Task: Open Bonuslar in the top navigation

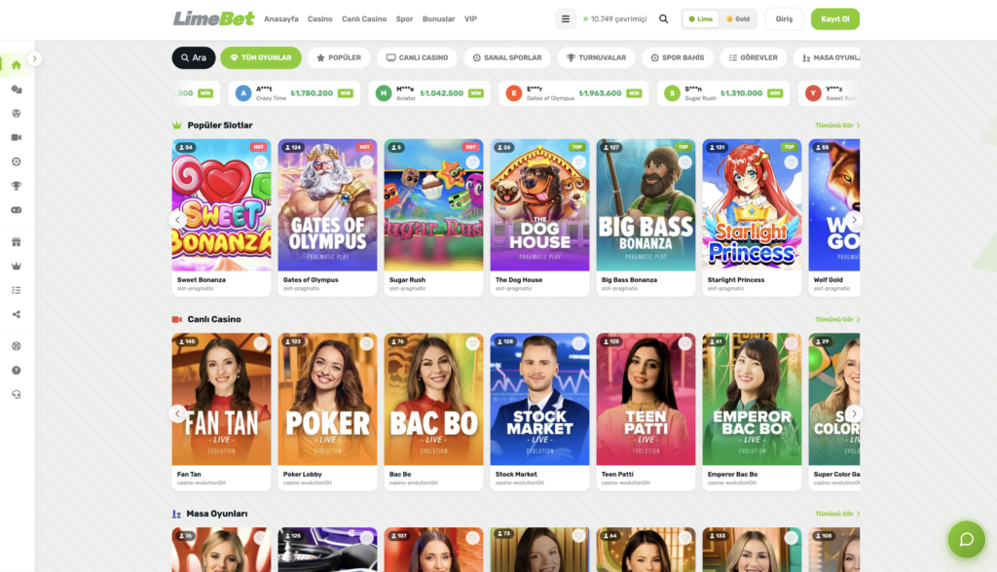Action: click(x=439, y=19)
